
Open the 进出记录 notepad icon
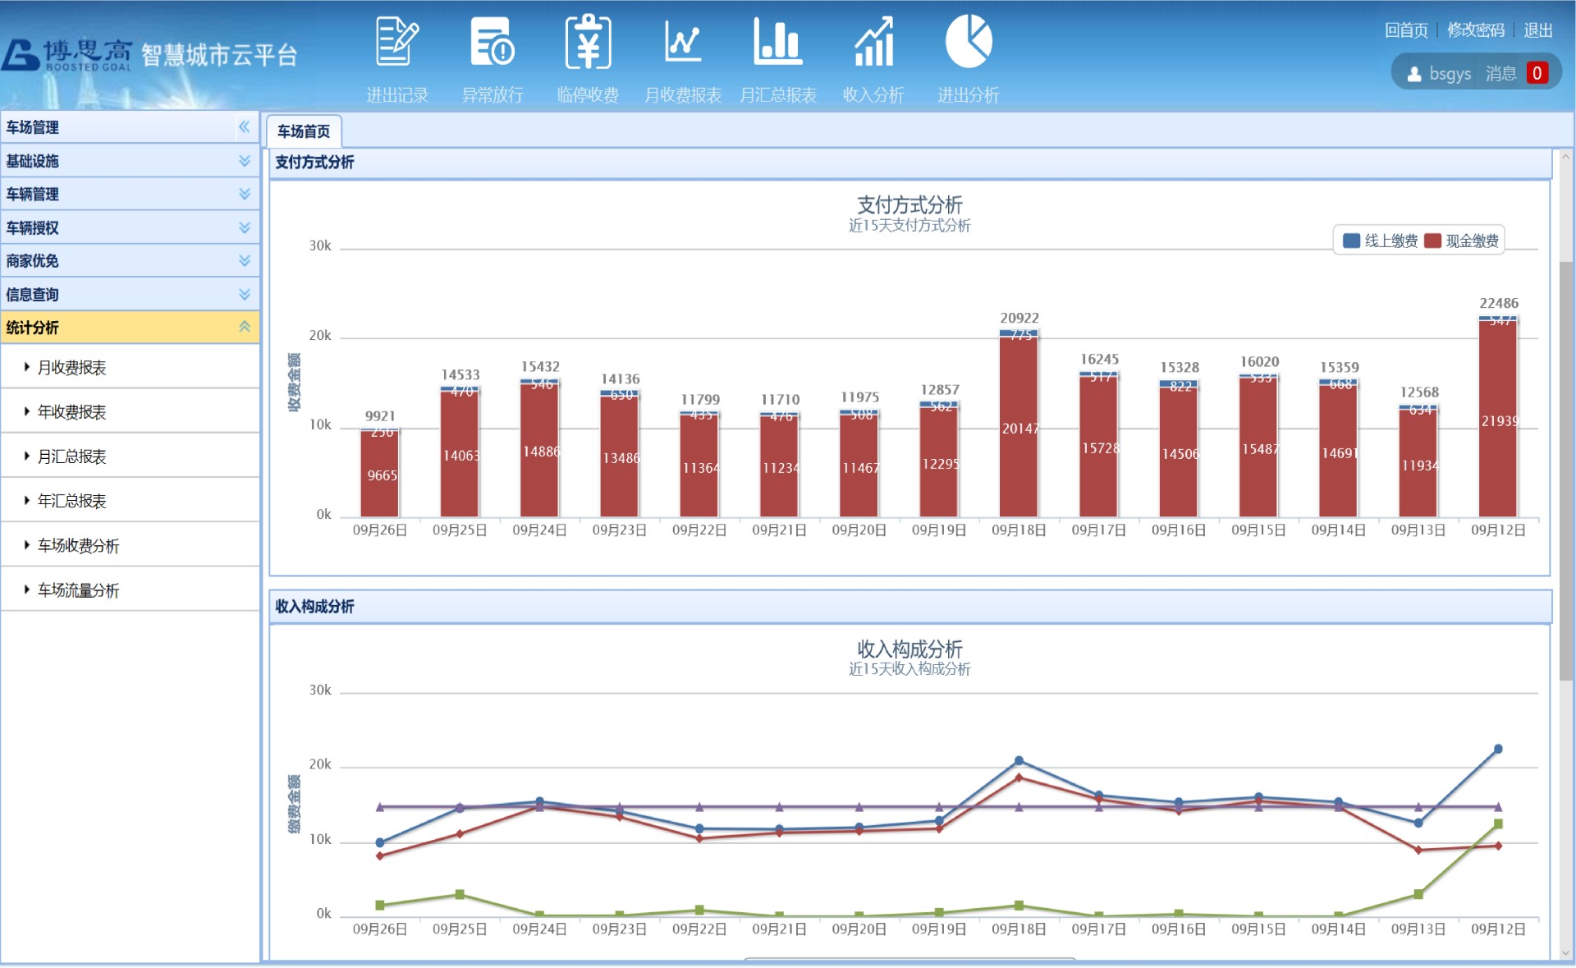(396, 43)
